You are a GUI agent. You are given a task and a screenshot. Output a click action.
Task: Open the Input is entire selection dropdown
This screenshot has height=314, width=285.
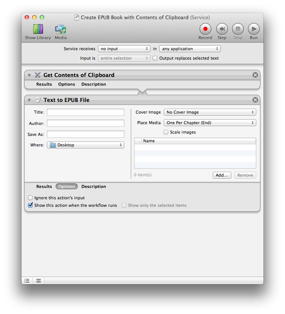(124, 58)
